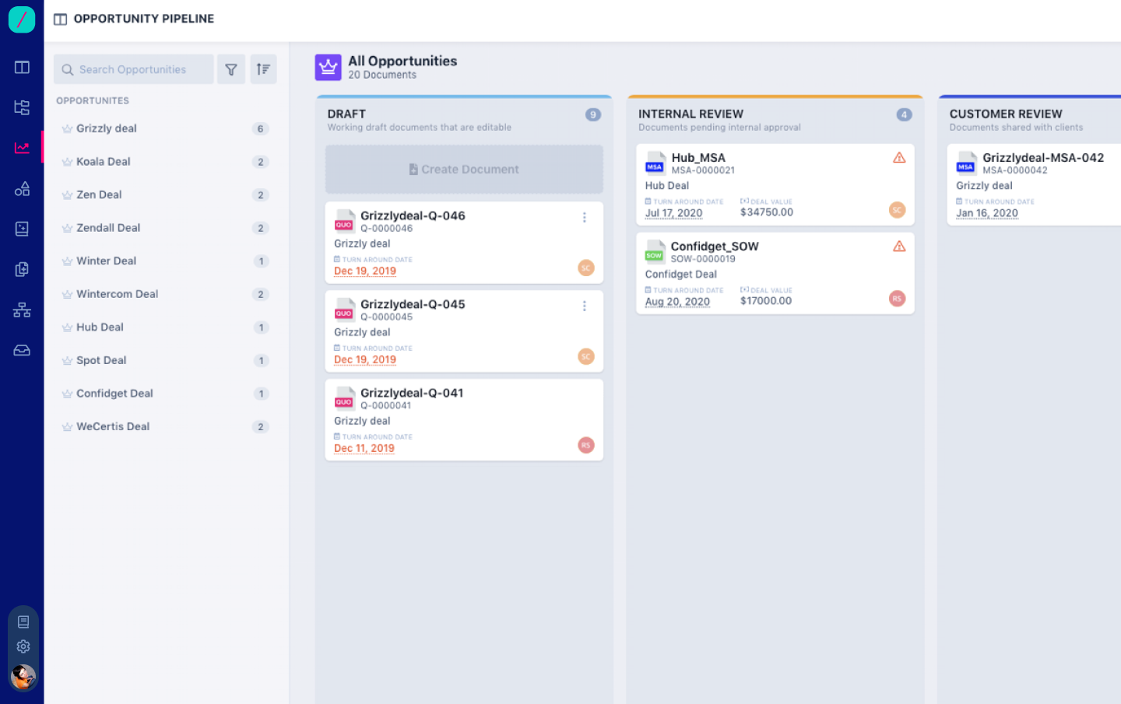
Task: Open the analytics line chart sidebar icon
Action: [22, 148]
